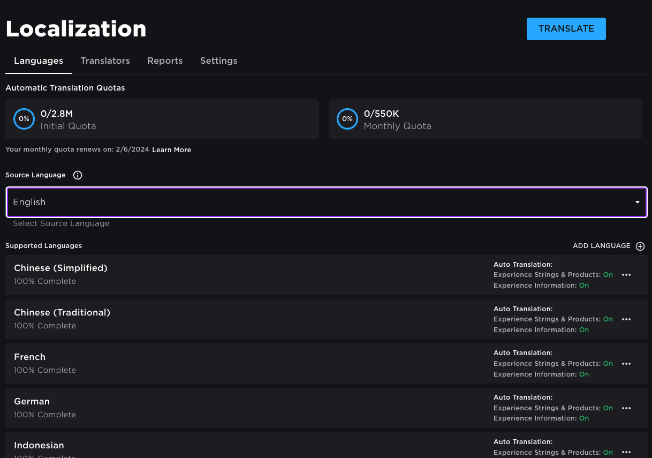Image resolution: width=652 pixels, height=458 pixels.
Task: Go to the Settings tab
Action: click(218, 61)
